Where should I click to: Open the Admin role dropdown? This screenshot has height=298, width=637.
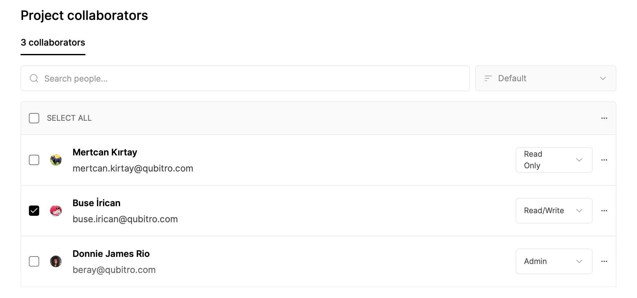pyautogui.click(x=554, y=261)
